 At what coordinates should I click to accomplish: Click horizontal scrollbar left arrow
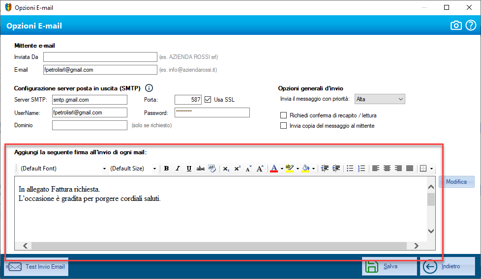[x=26, y=246]
